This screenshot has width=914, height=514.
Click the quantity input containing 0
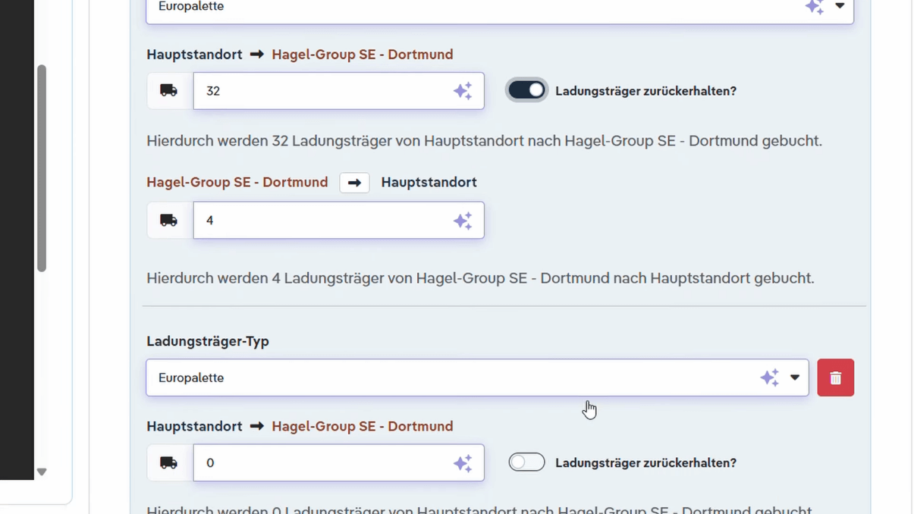[x=338, y=463]
